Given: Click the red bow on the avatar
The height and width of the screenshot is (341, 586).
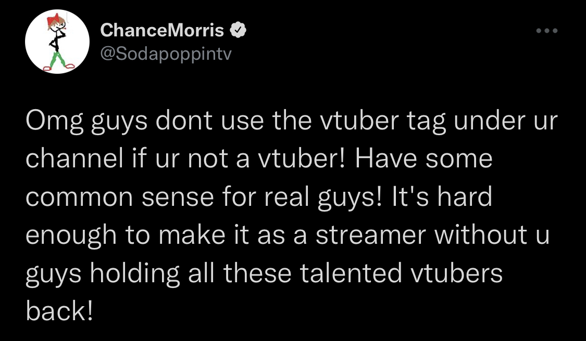Looking at the screenshot, I should (x=54, y=19).
